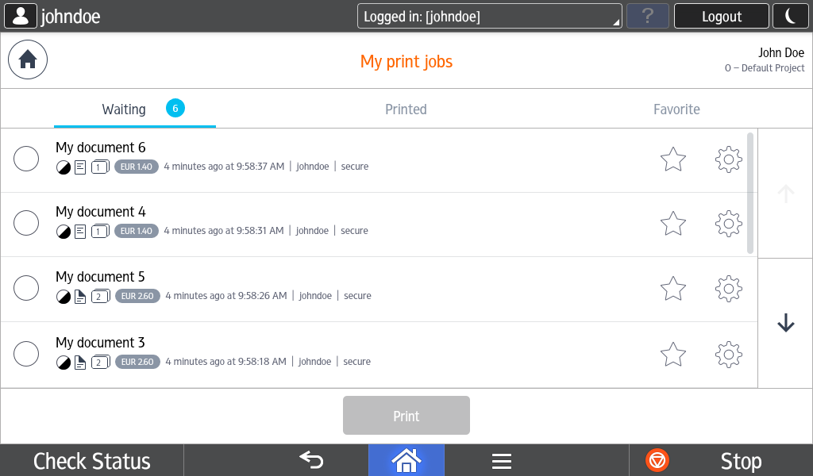Open gear options for My document 3
This screenshot has width=813, height=476.
point(729,355)
